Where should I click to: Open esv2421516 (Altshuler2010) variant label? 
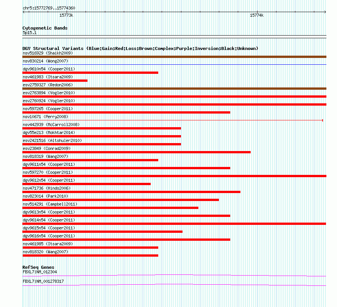coord(52,140)
